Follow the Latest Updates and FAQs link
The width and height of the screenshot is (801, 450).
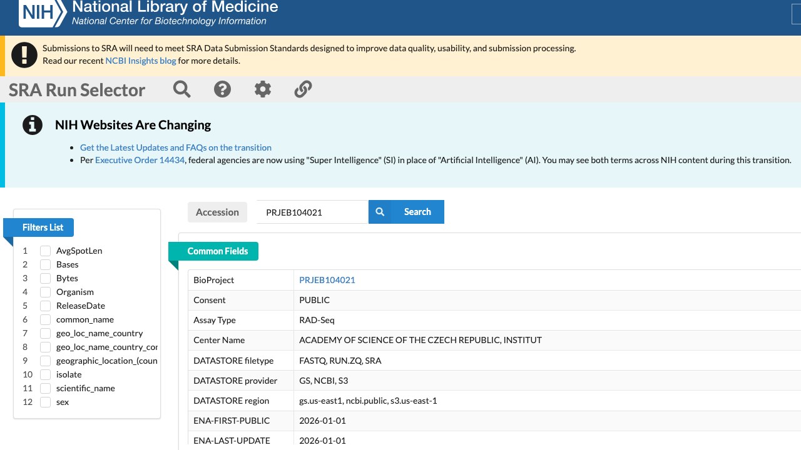coord(176,147)
